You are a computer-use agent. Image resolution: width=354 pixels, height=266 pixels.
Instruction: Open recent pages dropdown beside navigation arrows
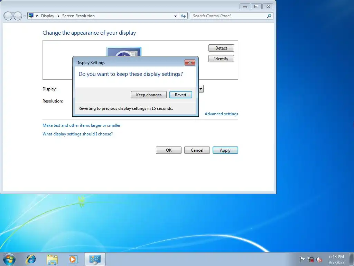[x=25, y=16]
